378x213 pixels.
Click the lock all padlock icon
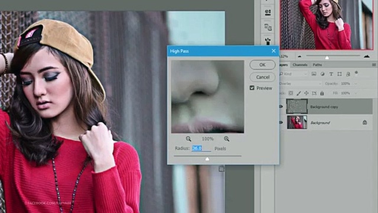[x=322, y=93]
